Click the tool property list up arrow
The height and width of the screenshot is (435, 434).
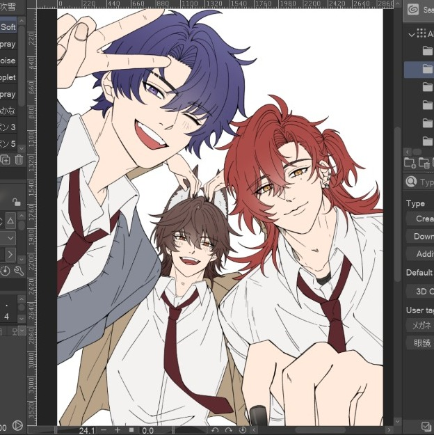pyautogui.click(x=22, y=216)
